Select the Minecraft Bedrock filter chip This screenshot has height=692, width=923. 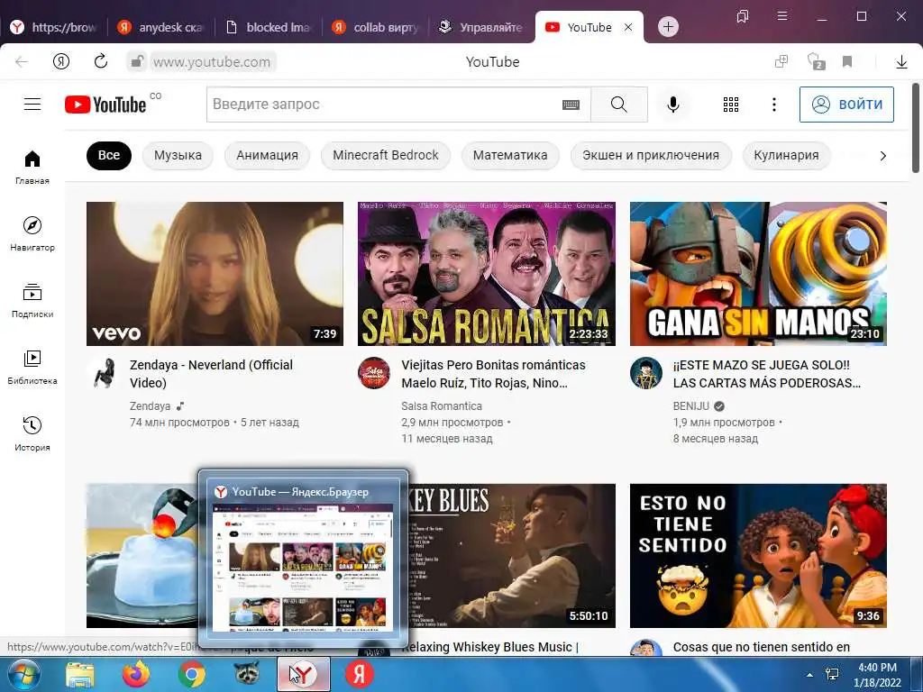pyautogui.click(x=386, y=155)
